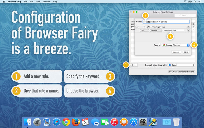Click the Save button
Screen dimensions: 204x128
click(x=186, y=52)
